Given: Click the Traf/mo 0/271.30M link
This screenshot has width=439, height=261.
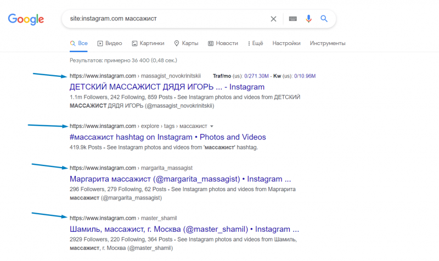Looking at the screenshot, I should 256,76.
